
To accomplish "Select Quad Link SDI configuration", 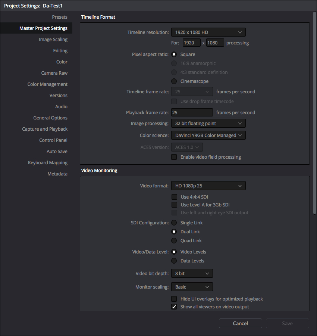I will [174, 241].
